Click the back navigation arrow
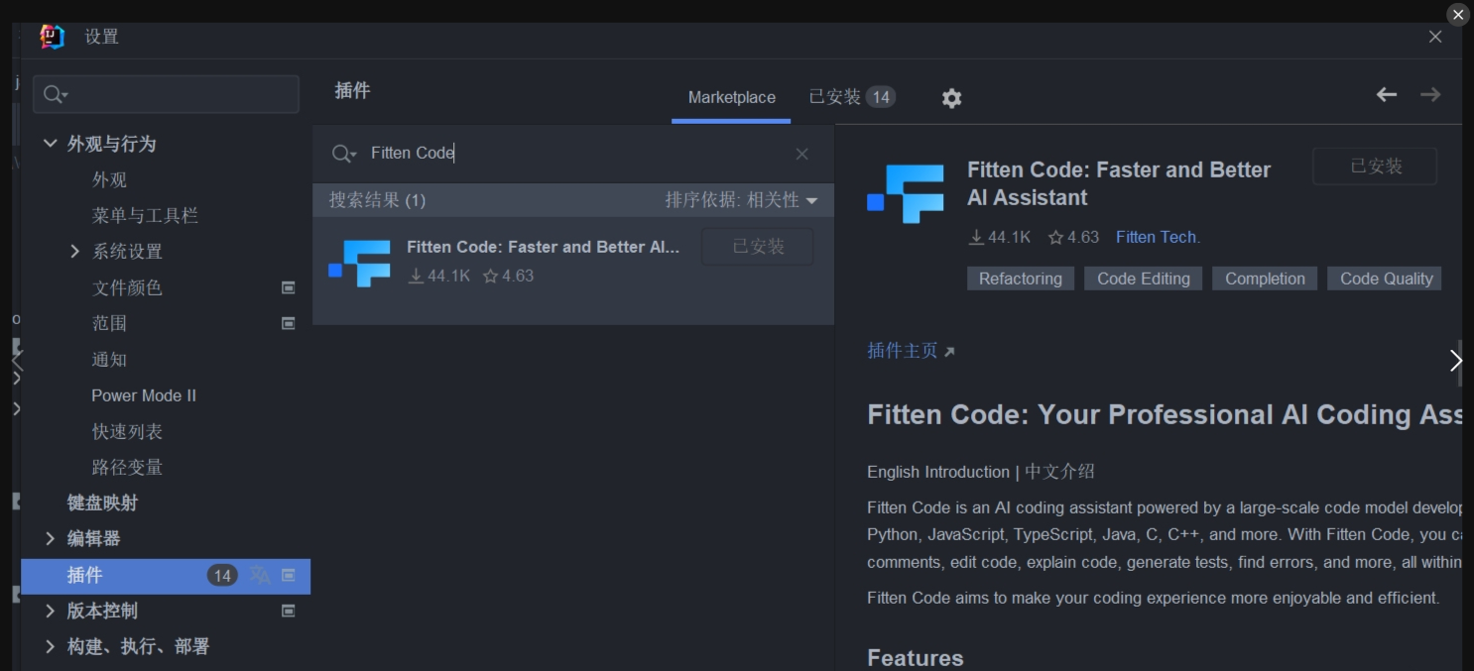 pos(1385,94)
